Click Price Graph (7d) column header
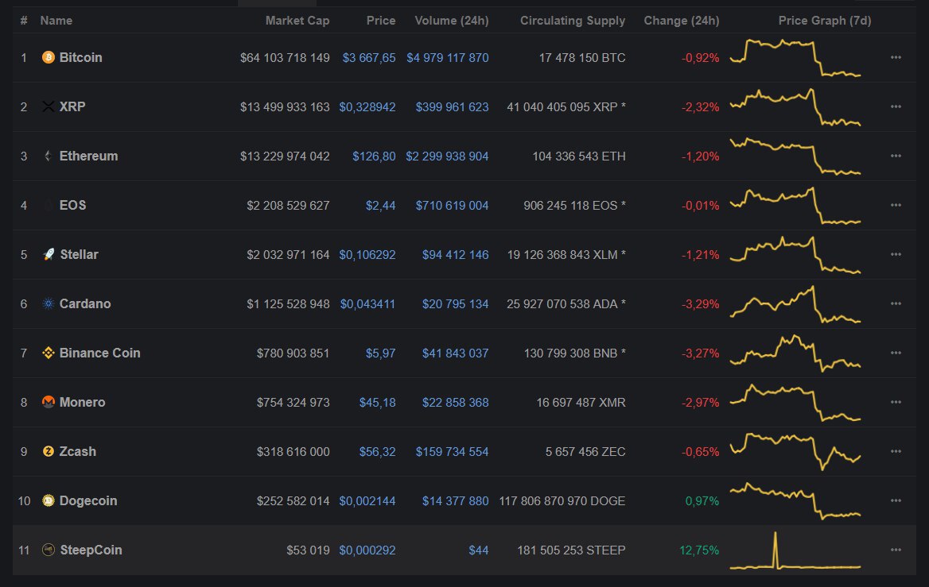This screenshot has width=929, height=587. [x=825, y=20]
